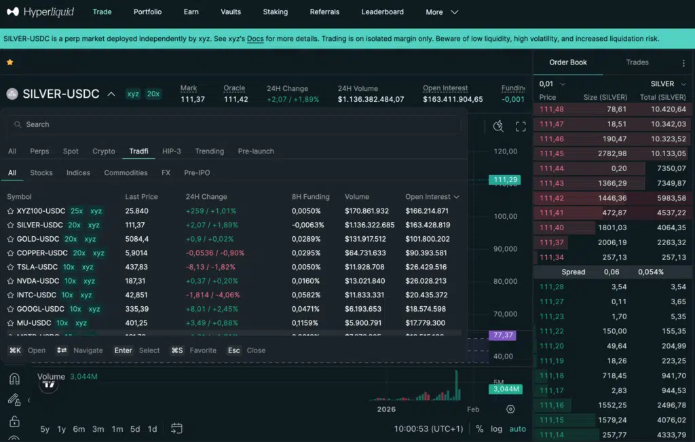Toggle log scale on chart
The width and height of the screenshot is (695, 442).
pos(497,429)
